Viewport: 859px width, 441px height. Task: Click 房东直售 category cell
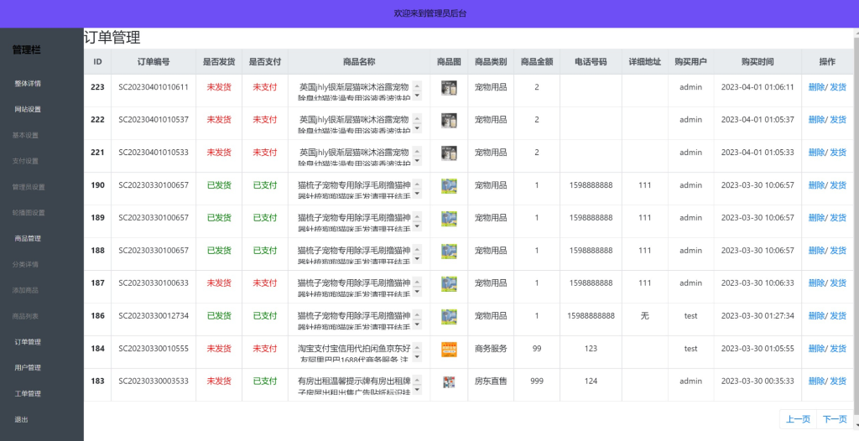(490, 381)
